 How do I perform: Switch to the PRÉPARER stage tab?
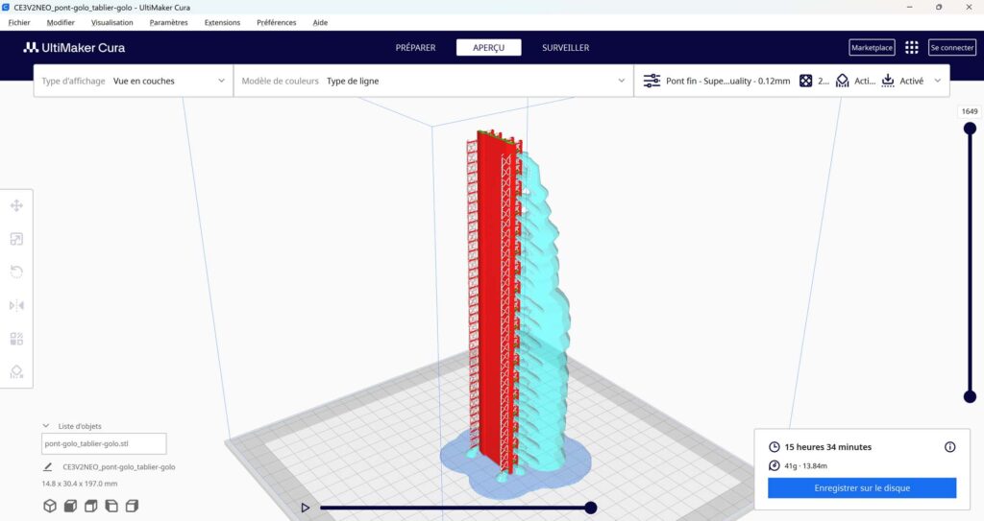point(415,48)
